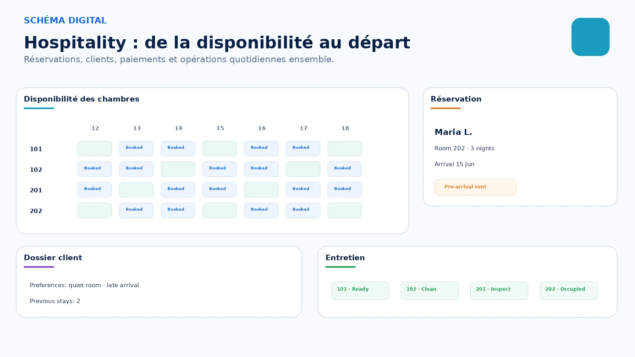Pick the empty room 101 slot on day 15
635x357 pixels.
[219, 148]
